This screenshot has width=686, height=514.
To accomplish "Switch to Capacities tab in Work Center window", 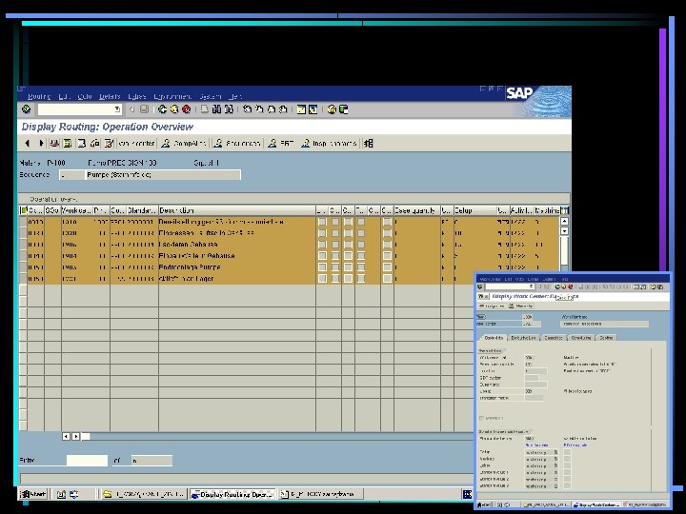I will pyautogui.click(x=554, y=337).
